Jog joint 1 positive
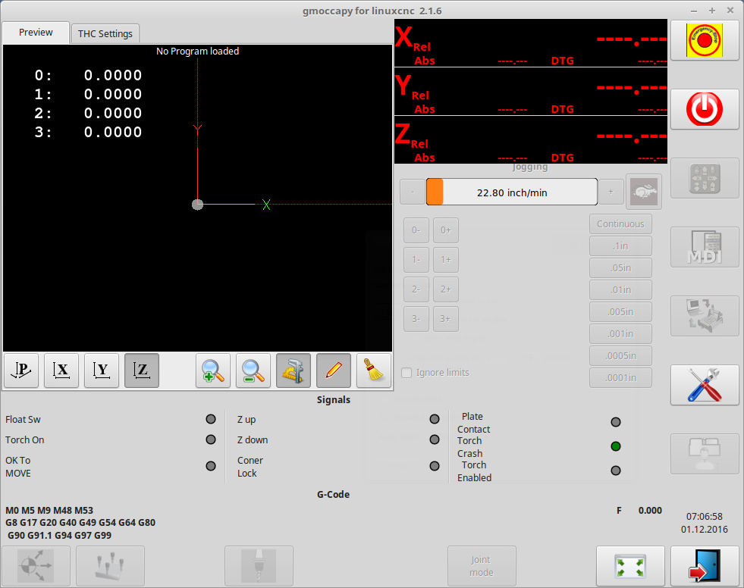The height and width of the screenshot is (588, 744). 445,260
